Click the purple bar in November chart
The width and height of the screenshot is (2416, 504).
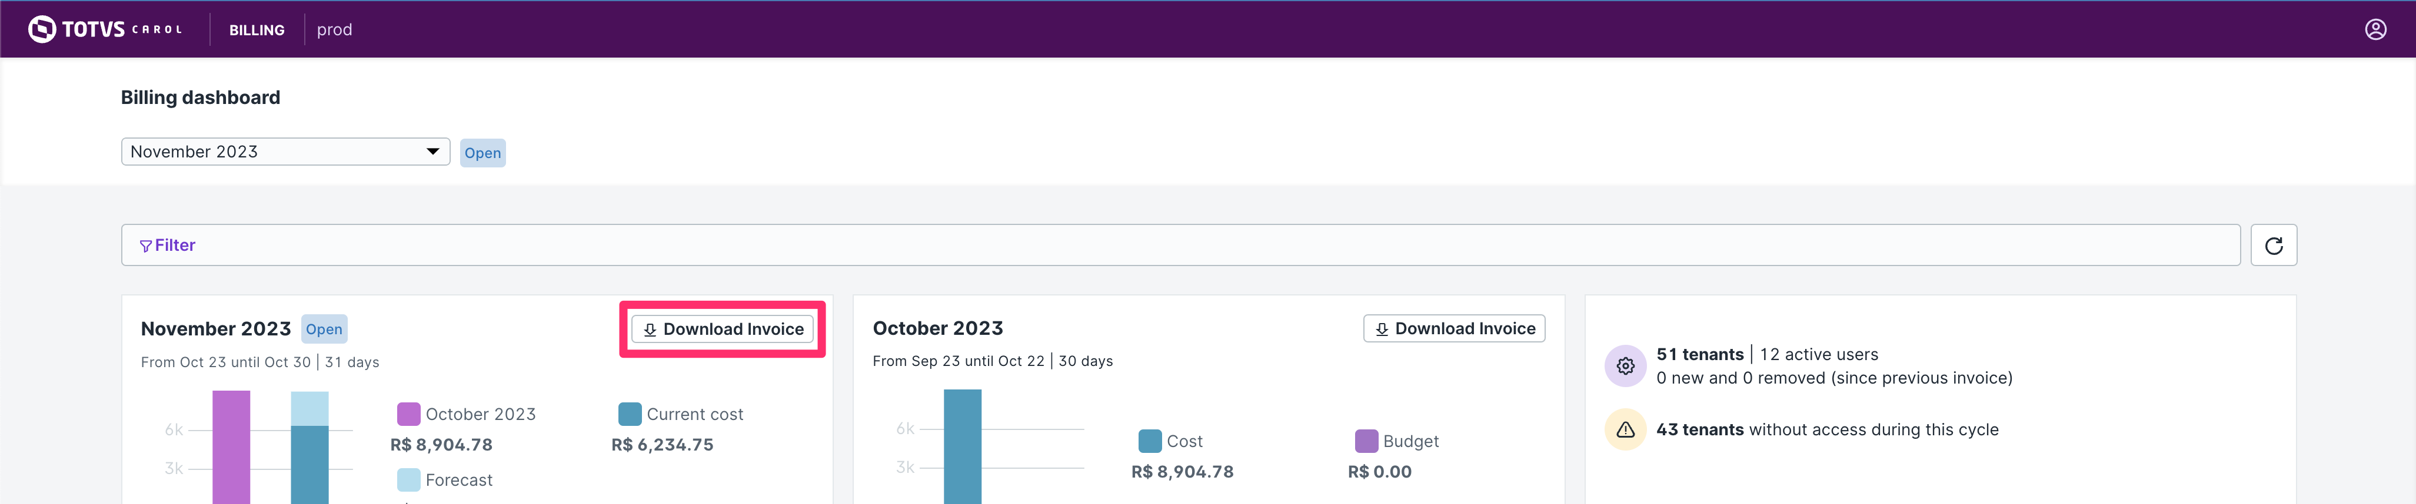231,448
